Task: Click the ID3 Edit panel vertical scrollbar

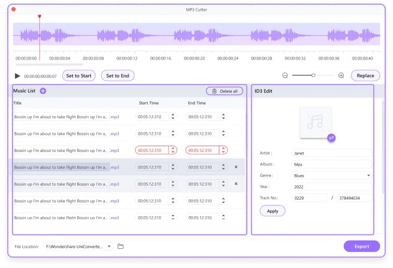Action: (x=383, y=147)
